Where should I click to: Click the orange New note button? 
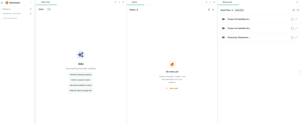tap(172, 88)
